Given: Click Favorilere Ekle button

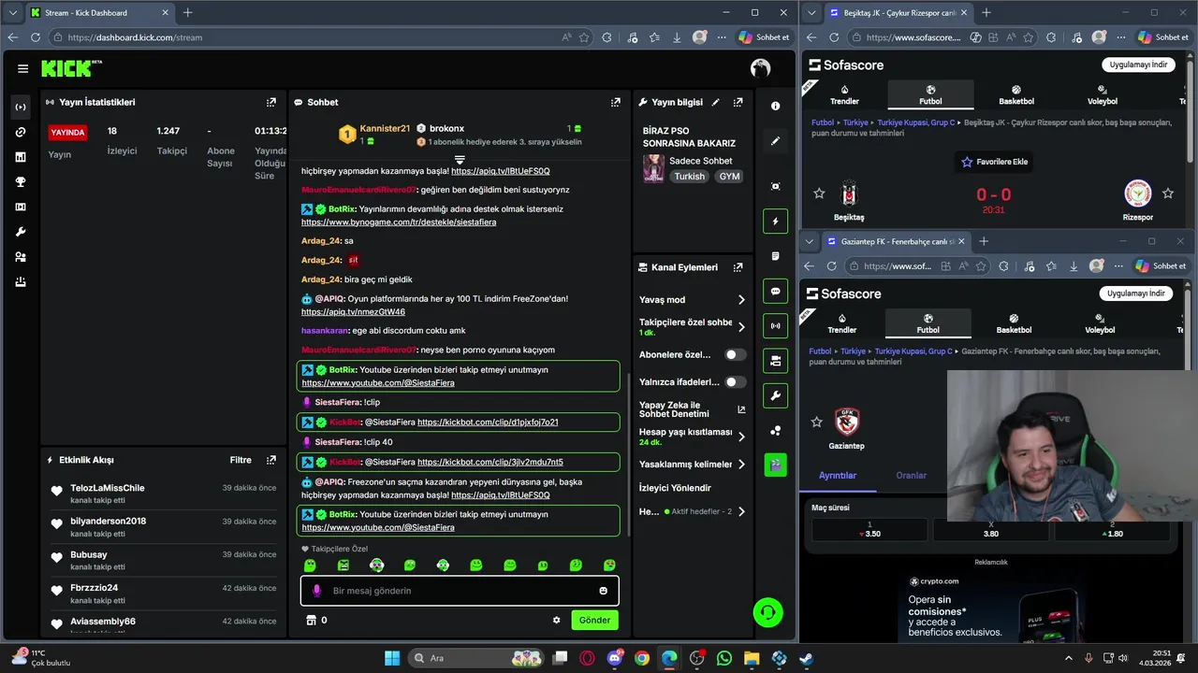Looking at the screenshot, I should (x=994, y=162).
